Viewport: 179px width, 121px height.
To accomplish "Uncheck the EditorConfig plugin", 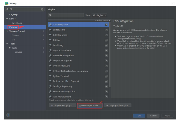I will point(106,30).
